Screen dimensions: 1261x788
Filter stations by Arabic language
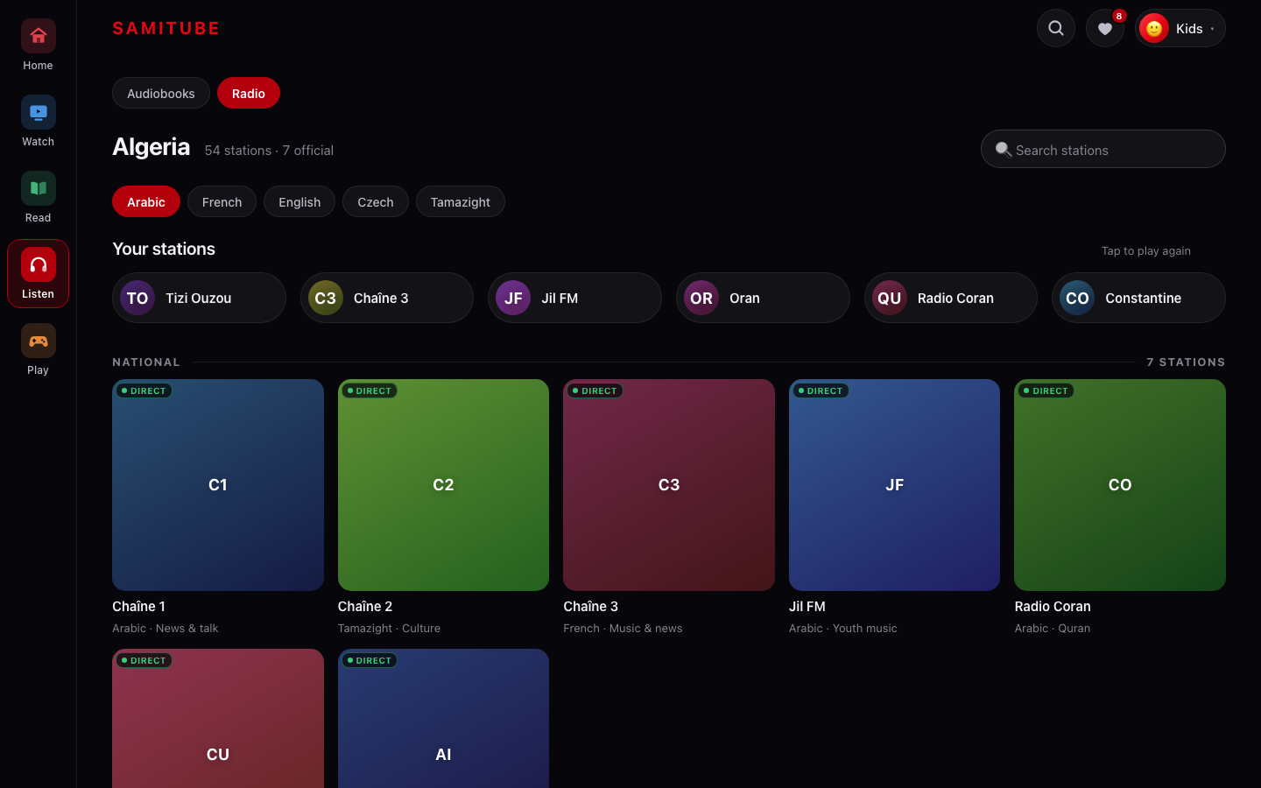coord(146,201)
